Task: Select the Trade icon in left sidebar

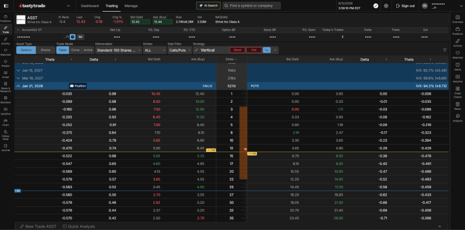Action: [x=6, y=29]
